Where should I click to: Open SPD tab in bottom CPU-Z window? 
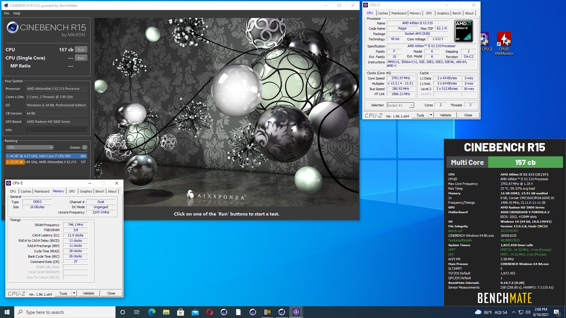click(x=72, y=191)
